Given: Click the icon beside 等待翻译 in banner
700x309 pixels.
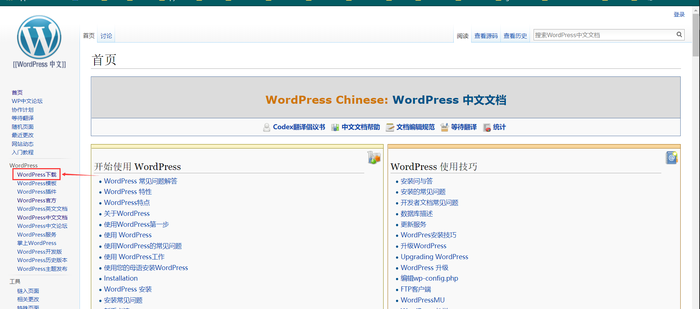Looking at the screenshot, I should (445, 127).
